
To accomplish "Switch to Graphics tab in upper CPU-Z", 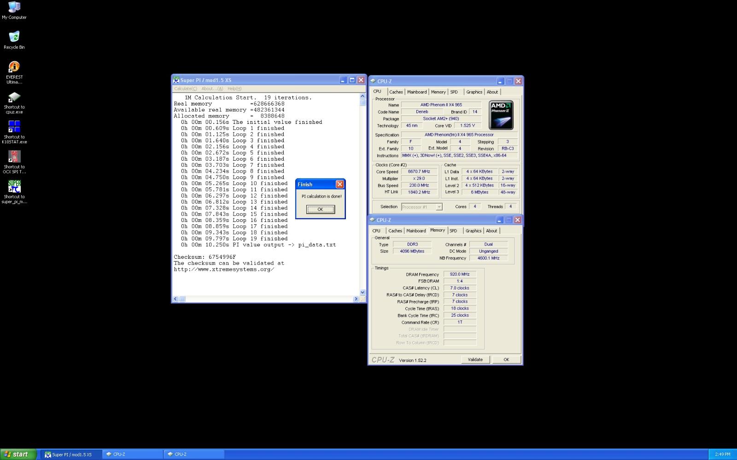I will click(x=474, y=92).
